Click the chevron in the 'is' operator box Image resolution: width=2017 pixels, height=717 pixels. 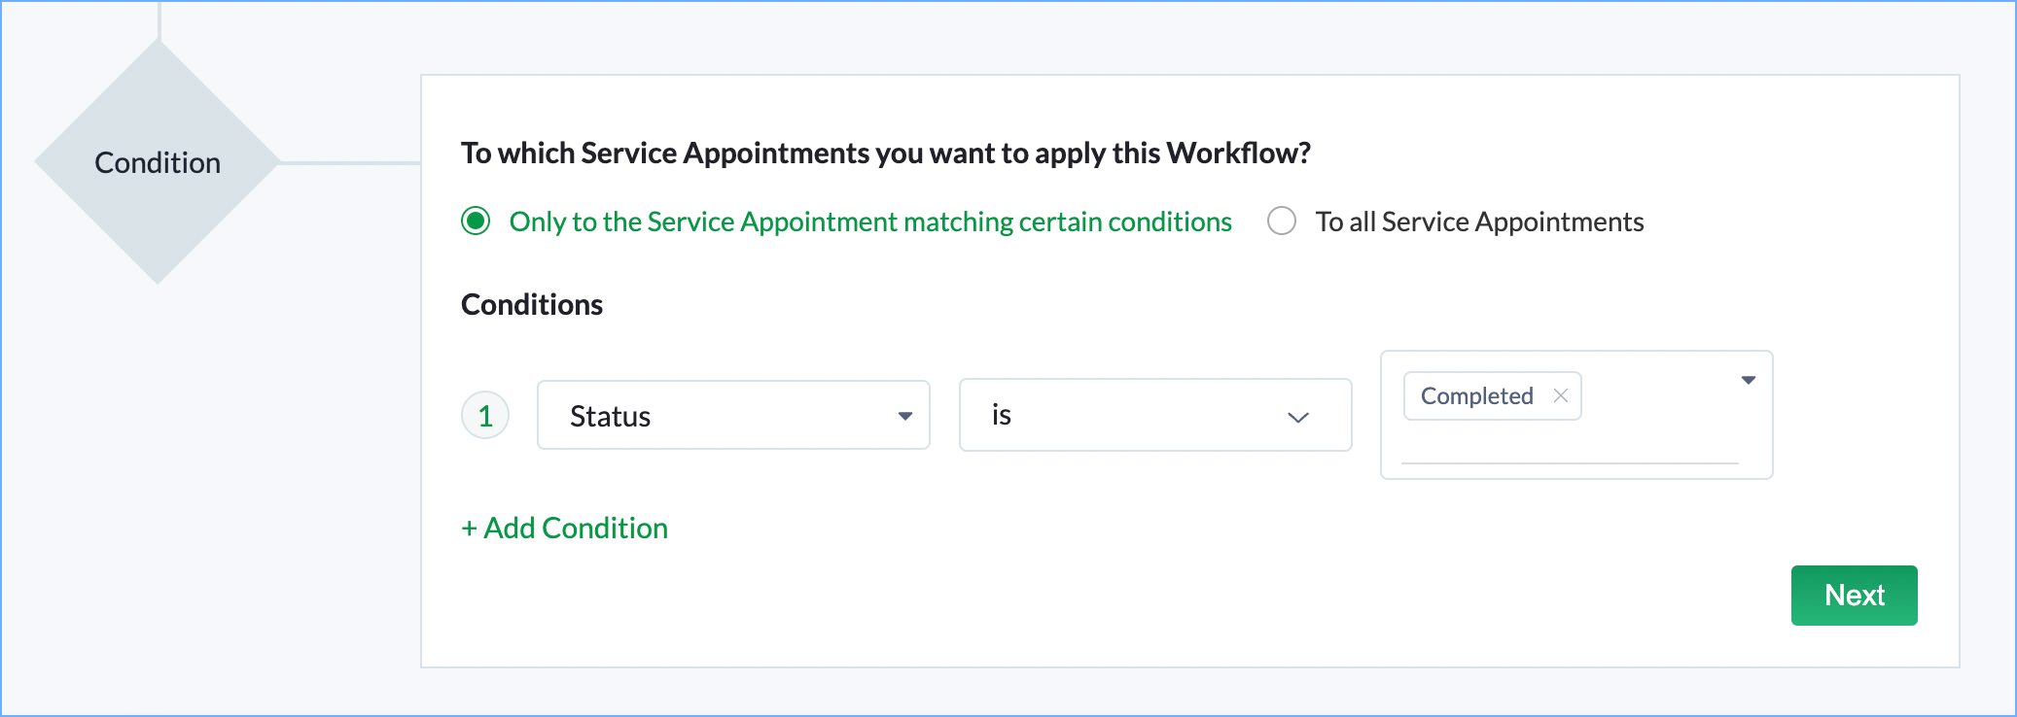tap(1298, 417)
